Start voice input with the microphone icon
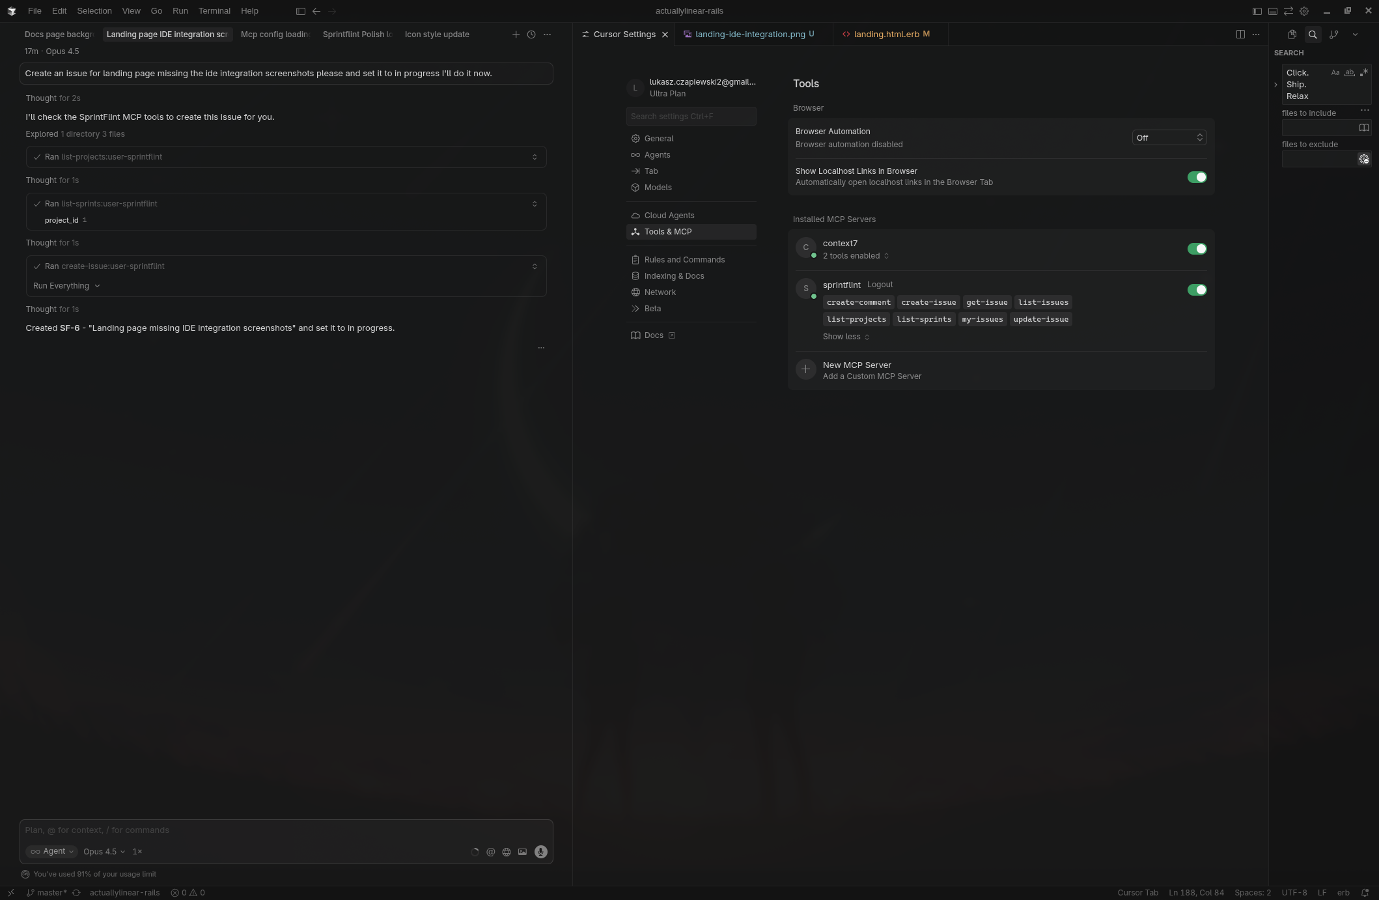Screen dimensions: 1379x900 [540, 852]
